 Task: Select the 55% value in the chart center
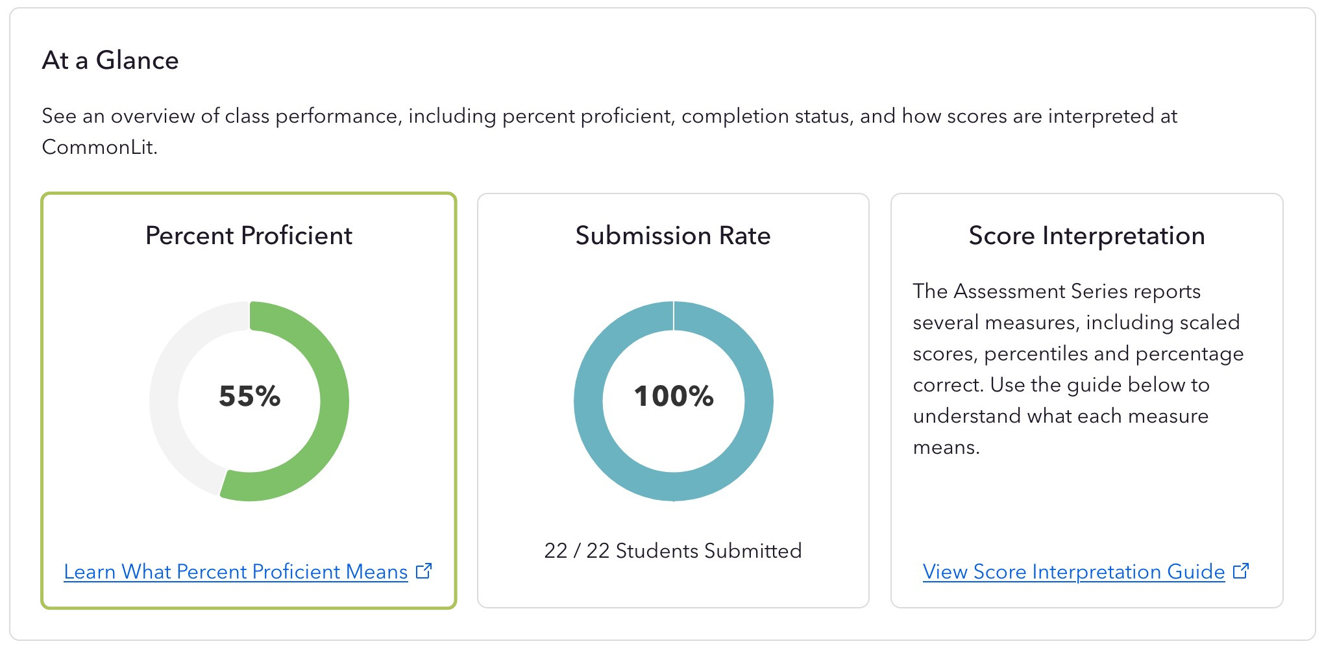250,396
